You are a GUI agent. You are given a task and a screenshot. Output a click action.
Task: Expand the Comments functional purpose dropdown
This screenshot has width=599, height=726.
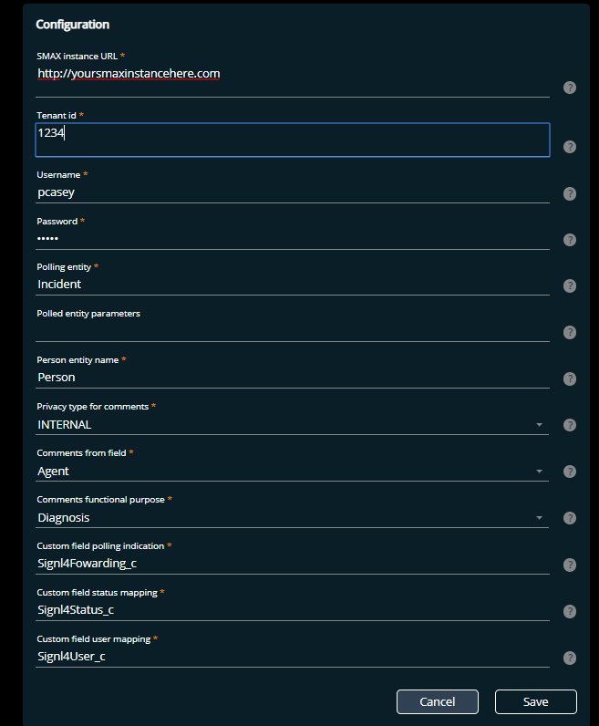(x=292, y=518)
